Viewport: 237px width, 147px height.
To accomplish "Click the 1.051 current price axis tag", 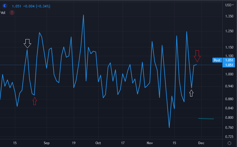I will 229,65.
